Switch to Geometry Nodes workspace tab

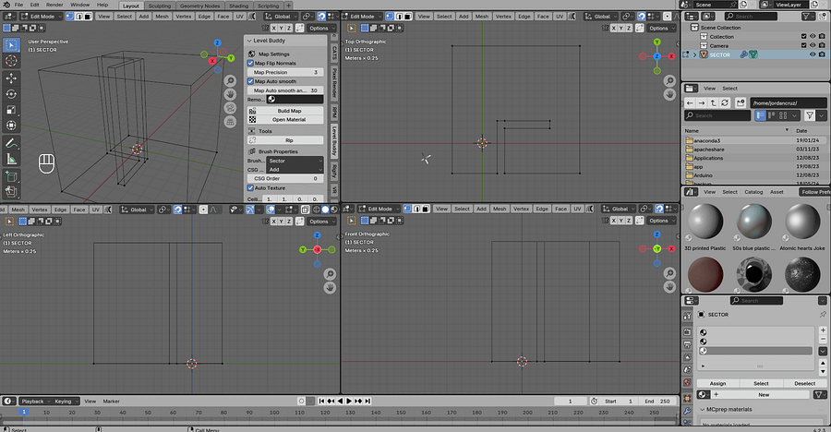199,6
